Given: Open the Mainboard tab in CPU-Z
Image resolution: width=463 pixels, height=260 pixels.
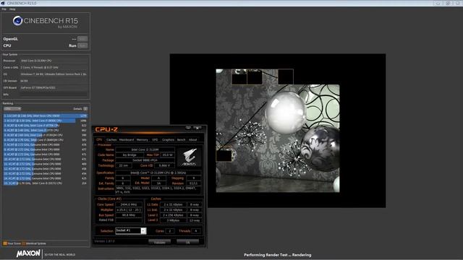Looking at the screenshot, I should (x=127, y=139).
